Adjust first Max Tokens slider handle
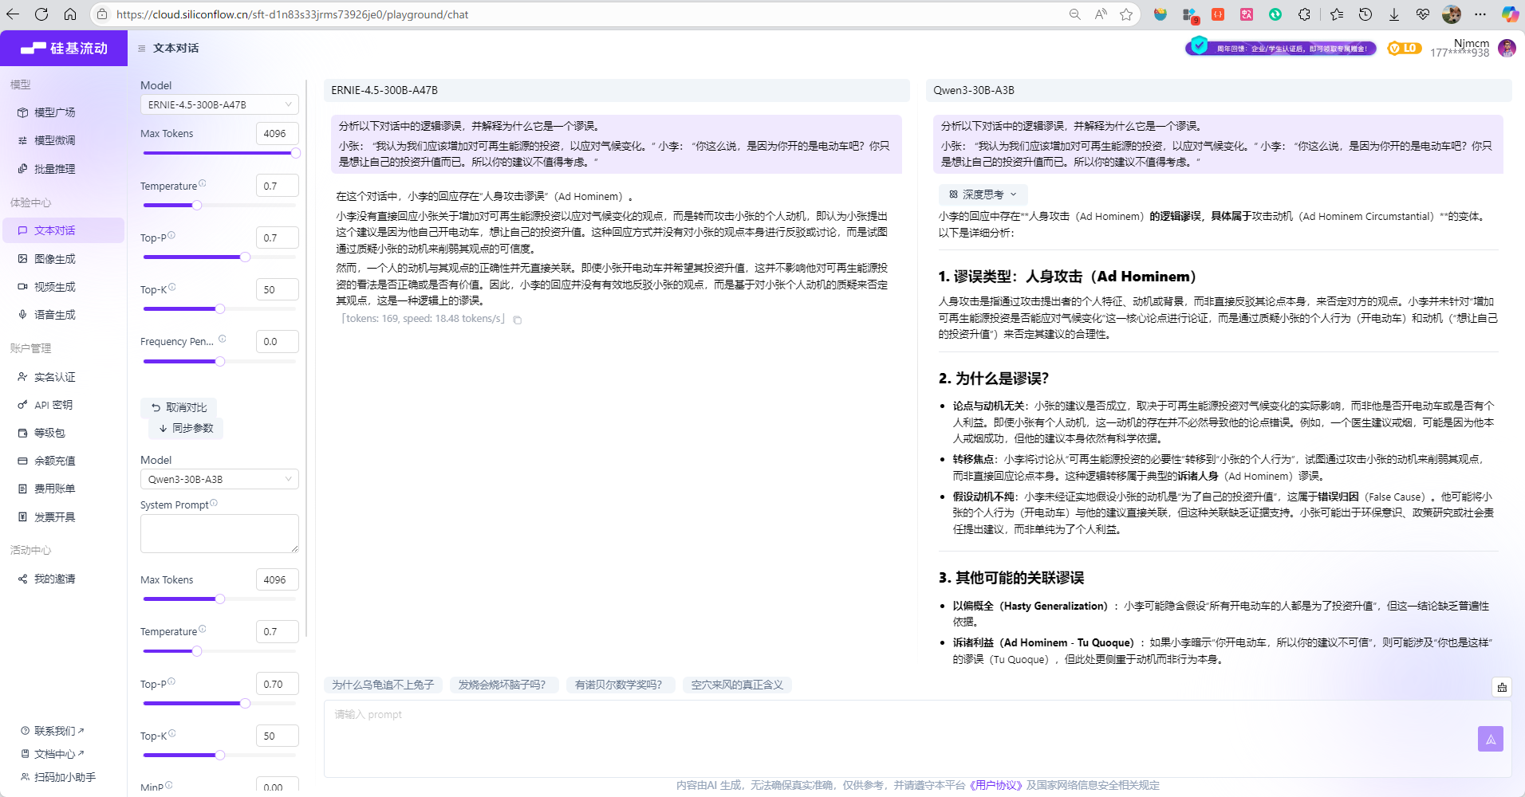Viewport: 1525px width, 797px height. 296,153
